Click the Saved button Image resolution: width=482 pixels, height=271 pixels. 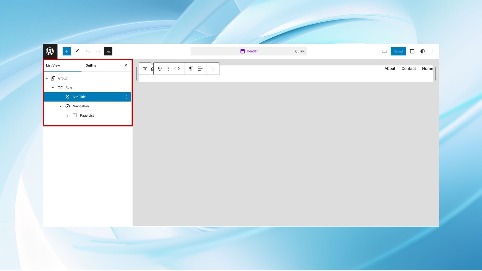[398, 51]
